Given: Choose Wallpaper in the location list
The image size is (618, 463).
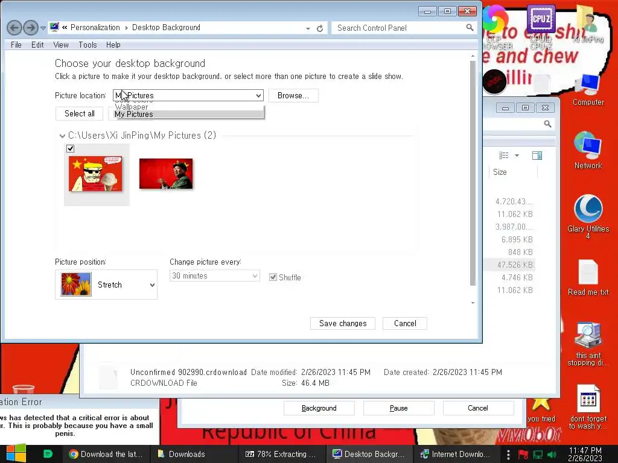Looking at the screenshot, I should point(131,107).
